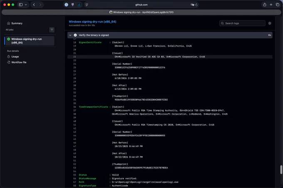Screen dimensions: 283x188
Task: Select the Windows signing dry-run browser tab
Action: pyautogui.click(x=141, y=12)
